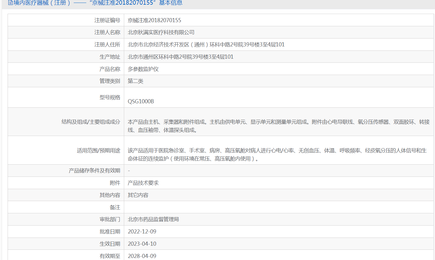Screen dimensions: 435x260
Task: Click the 生效日期 label
Action: (x=110, y=244)
